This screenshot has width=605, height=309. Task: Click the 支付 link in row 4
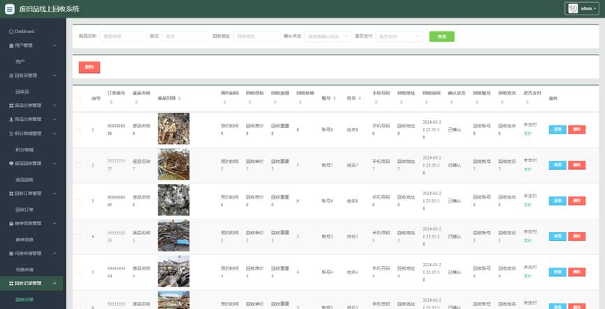[x=527, y=240]
